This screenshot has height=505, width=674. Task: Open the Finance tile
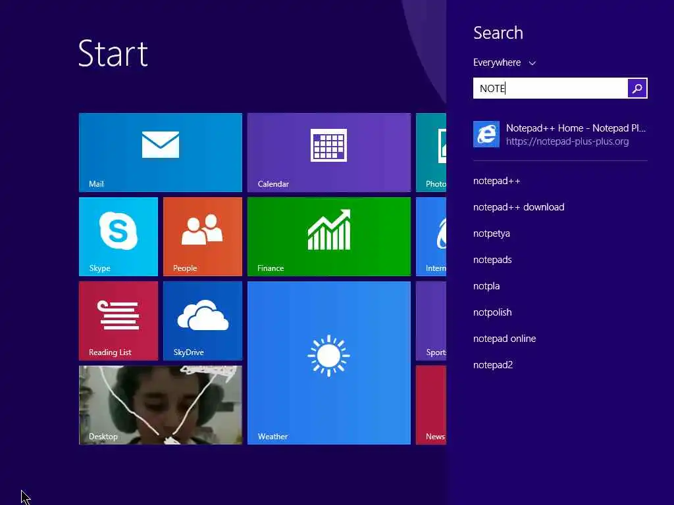[x=329, y=237]
